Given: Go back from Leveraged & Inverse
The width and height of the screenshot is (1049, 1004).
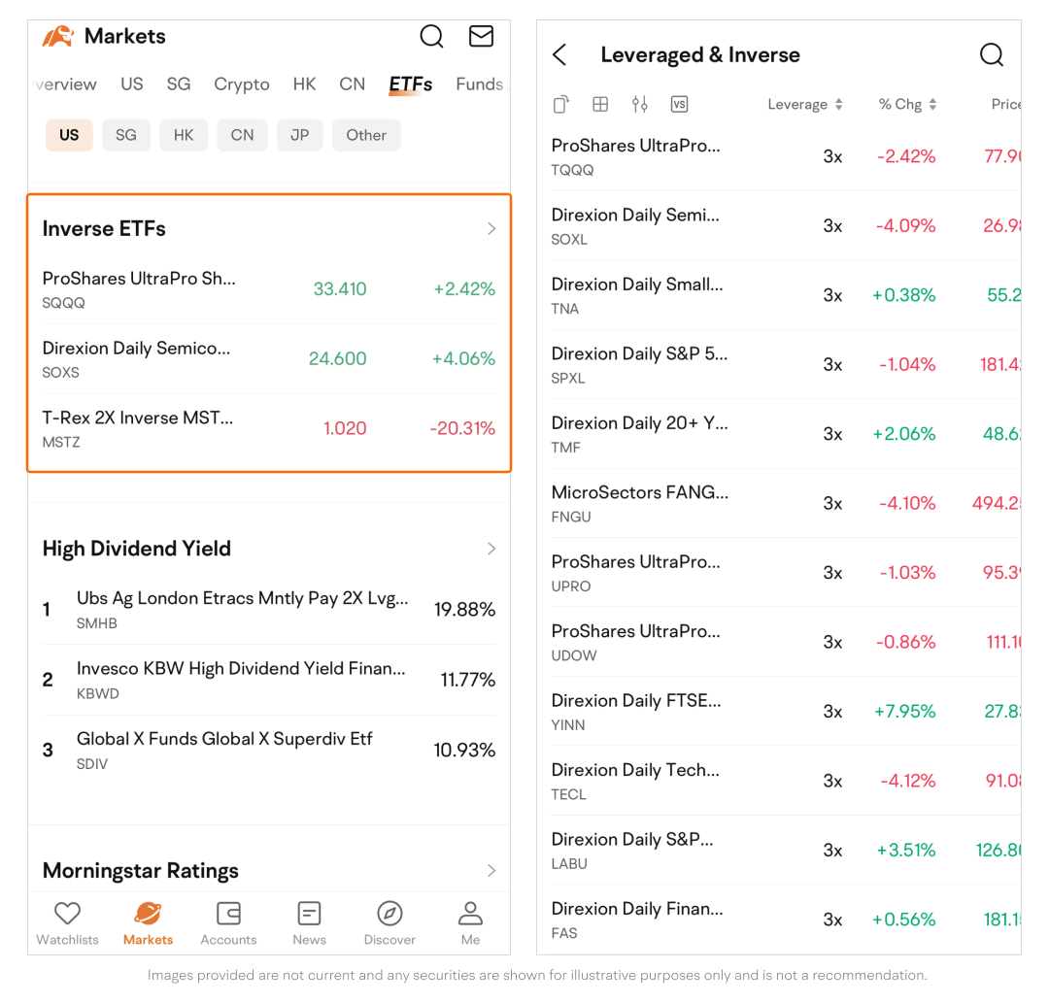Looking at the screenshot, I should coord(559,55).
